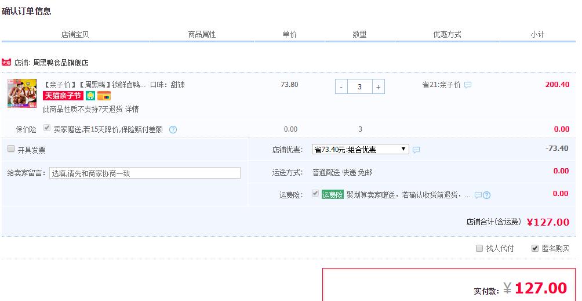Click the quantity input field showing 3
The height and width of the screenshot is (301, 582).
pyautogui.click(x=359, y=87)
